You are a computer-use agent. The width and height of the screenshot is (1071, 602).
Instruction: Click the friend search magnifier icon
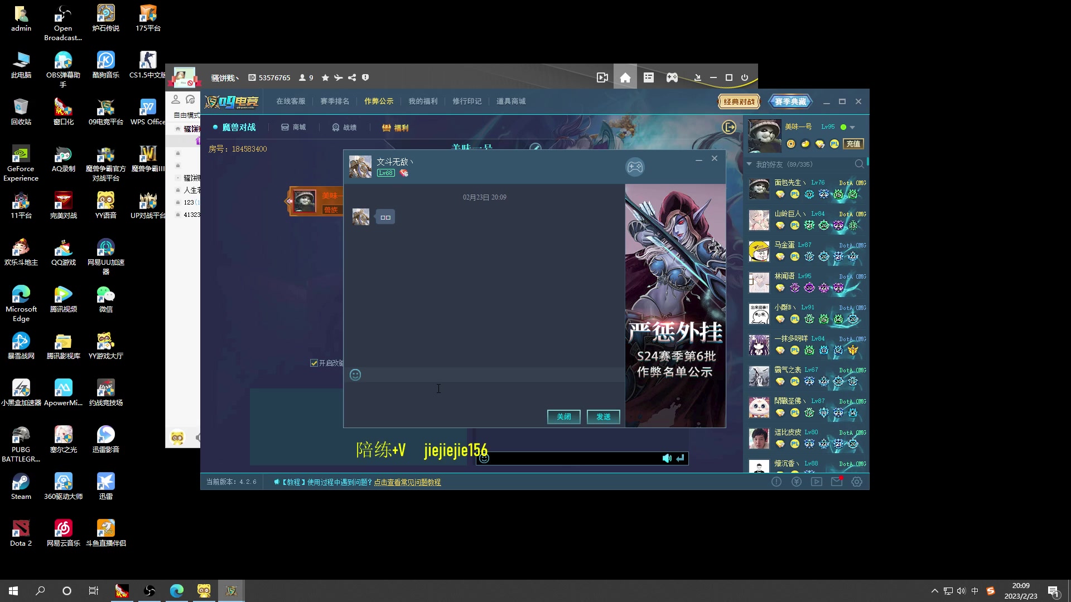click(859, 164)
